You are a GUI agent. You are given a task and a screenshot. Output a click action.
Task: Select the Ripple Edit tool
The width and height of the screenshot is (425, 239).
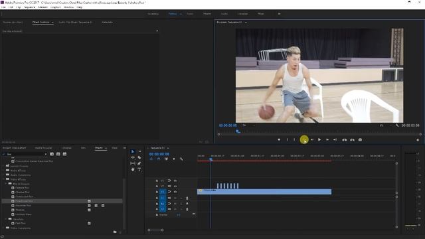(133, 157)
